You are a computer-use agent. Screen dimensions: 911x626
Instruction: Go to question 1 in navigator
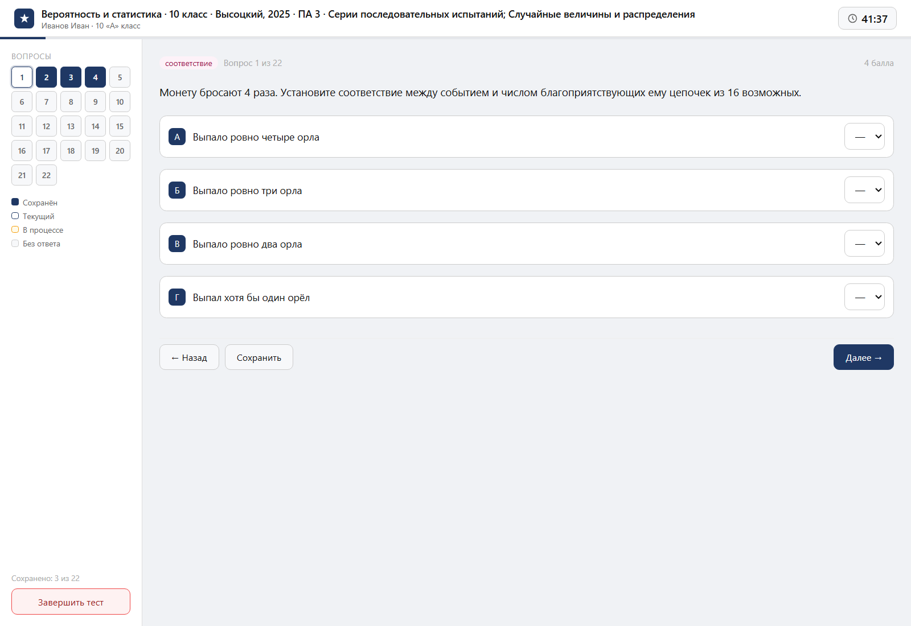click(x=22, y=77)
